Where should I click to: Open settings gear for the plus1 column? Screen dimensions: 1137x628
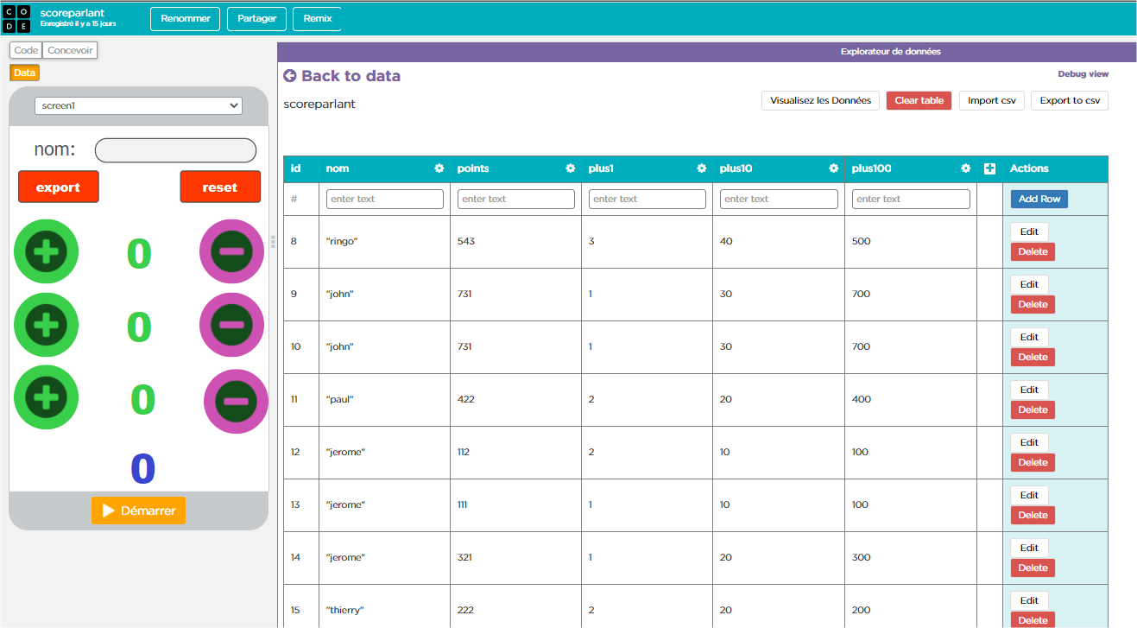[701, 168]
